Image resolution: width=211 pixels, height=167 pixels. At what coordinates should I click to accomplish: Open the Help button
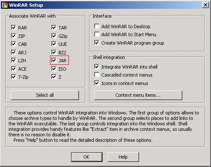click(x=123, y=157)
